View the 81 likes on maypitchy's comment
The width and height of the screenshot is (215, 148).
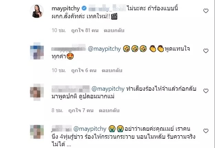click(85, 30)
